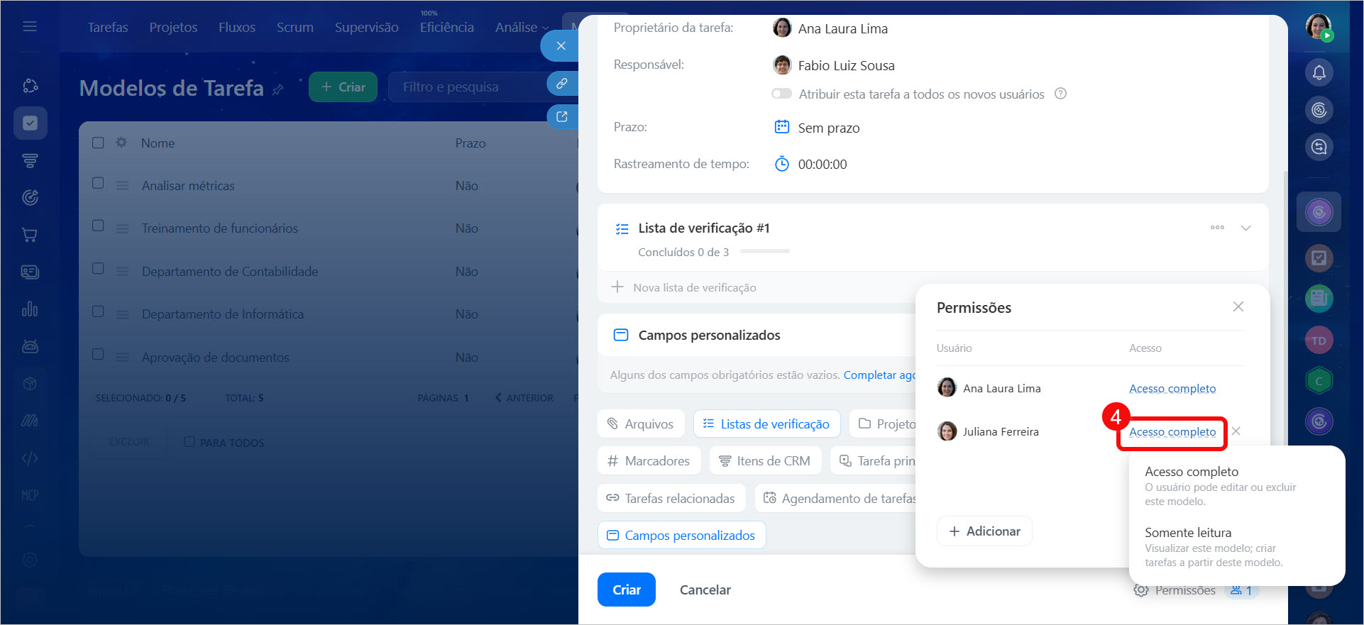Click Adicionar in the Permissões popup
This screenshot has height=625, width=1364.
coord(984,531)
